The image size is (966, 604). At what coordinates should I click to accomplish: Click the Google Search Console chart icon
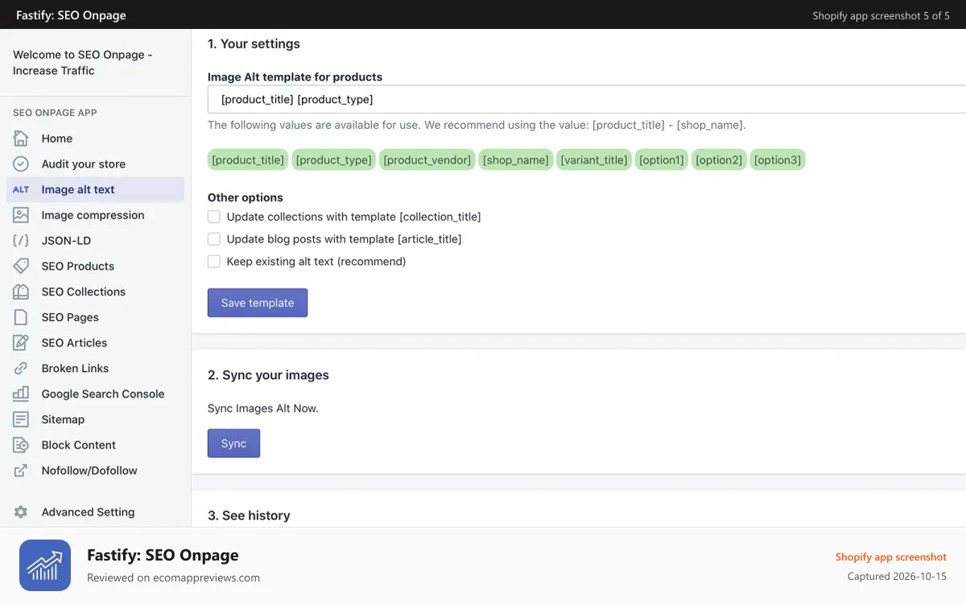point(21,394)
